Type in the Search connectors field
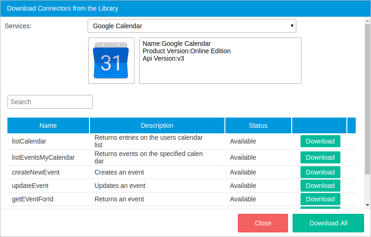This screenshot has width=371, height=237. (x=50, y=102)
